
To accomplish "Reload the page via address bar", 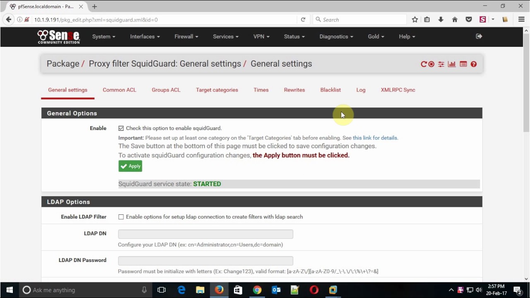I will pos(303,19).
